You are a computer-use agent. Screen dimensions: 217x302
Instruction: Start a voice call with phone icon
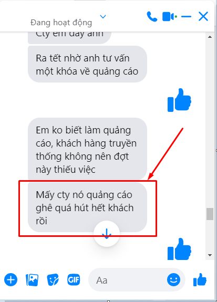pyautogui.click(x=152, y=17)
